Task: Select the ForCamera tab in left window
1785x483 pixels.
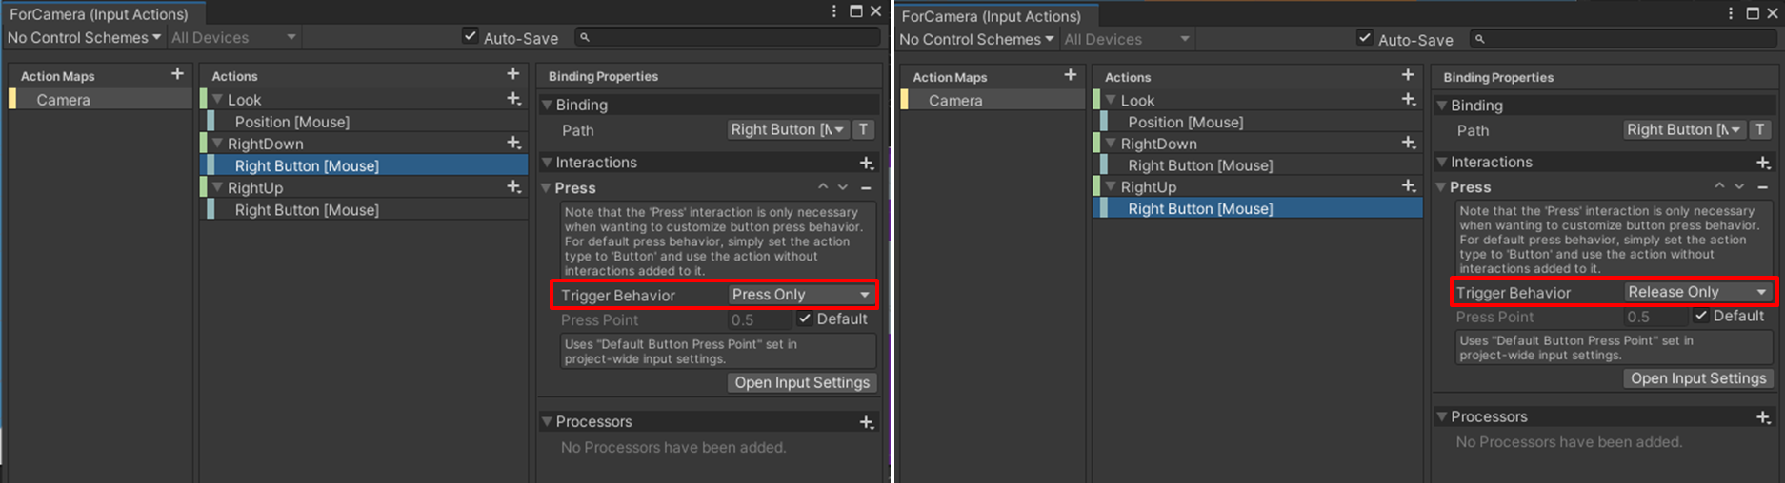Action: point(101,14)
